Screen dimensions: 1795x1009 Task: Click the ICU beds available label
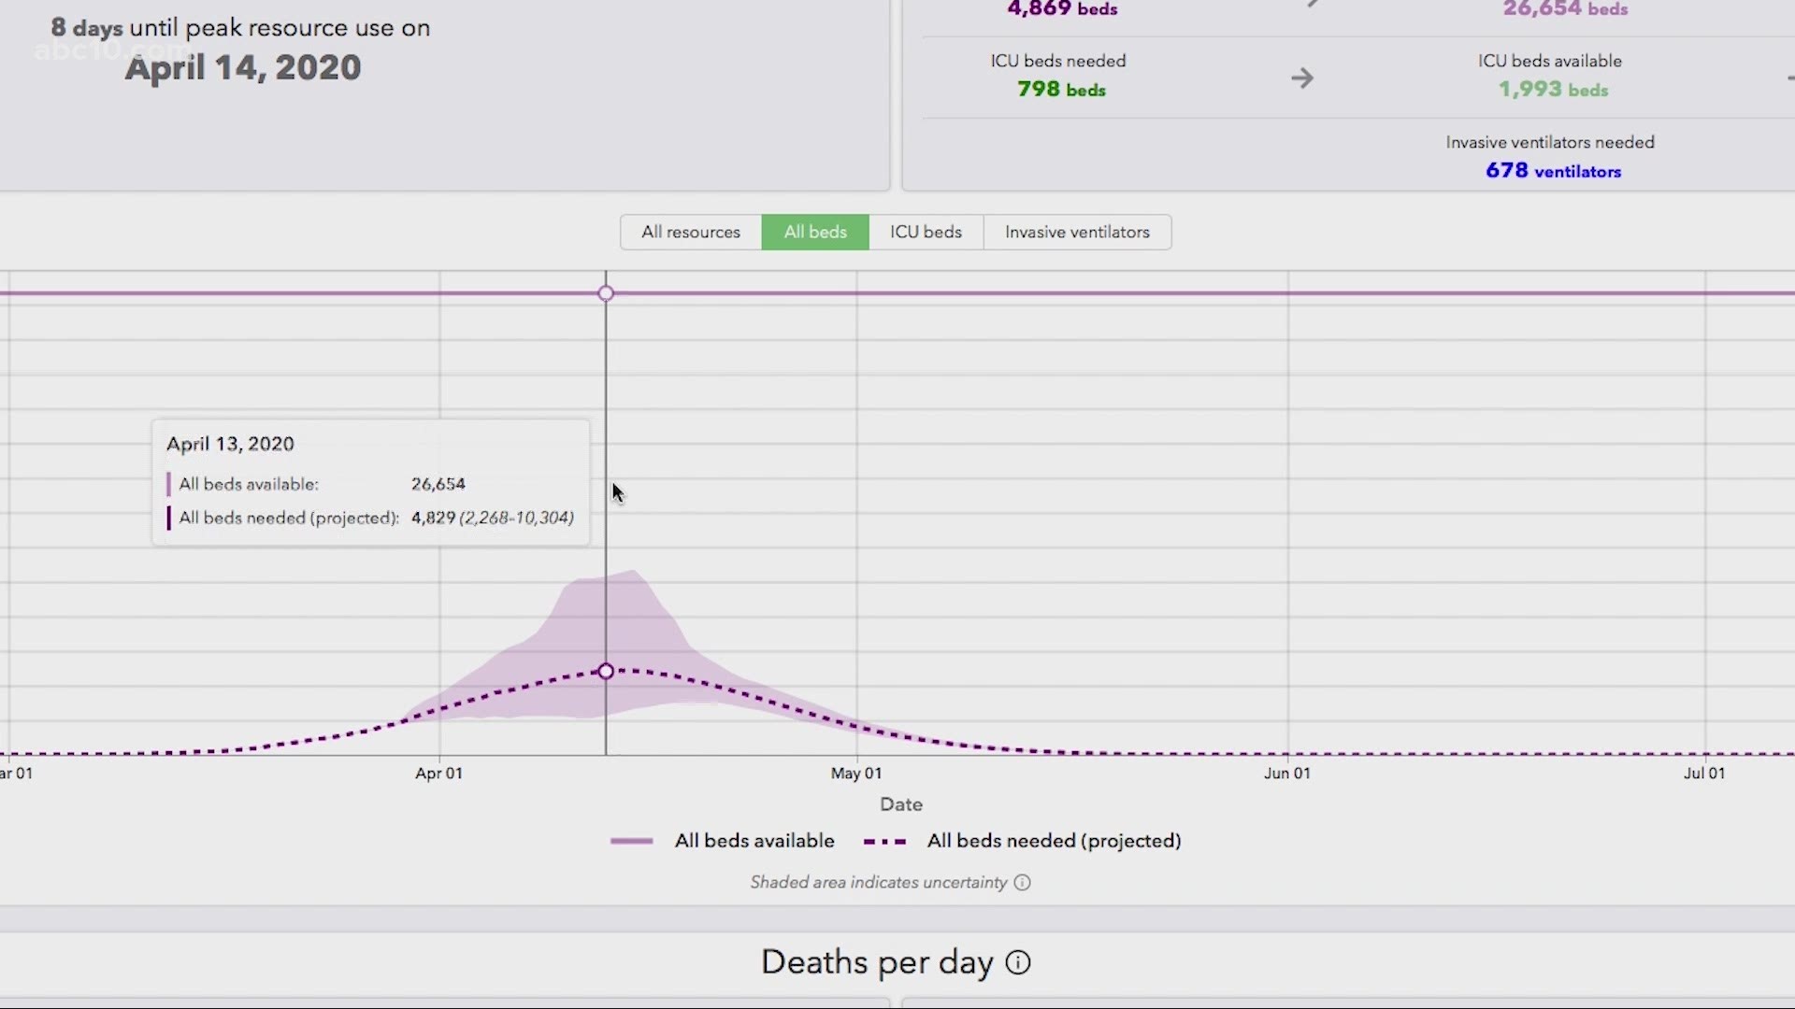point(1550,61)
